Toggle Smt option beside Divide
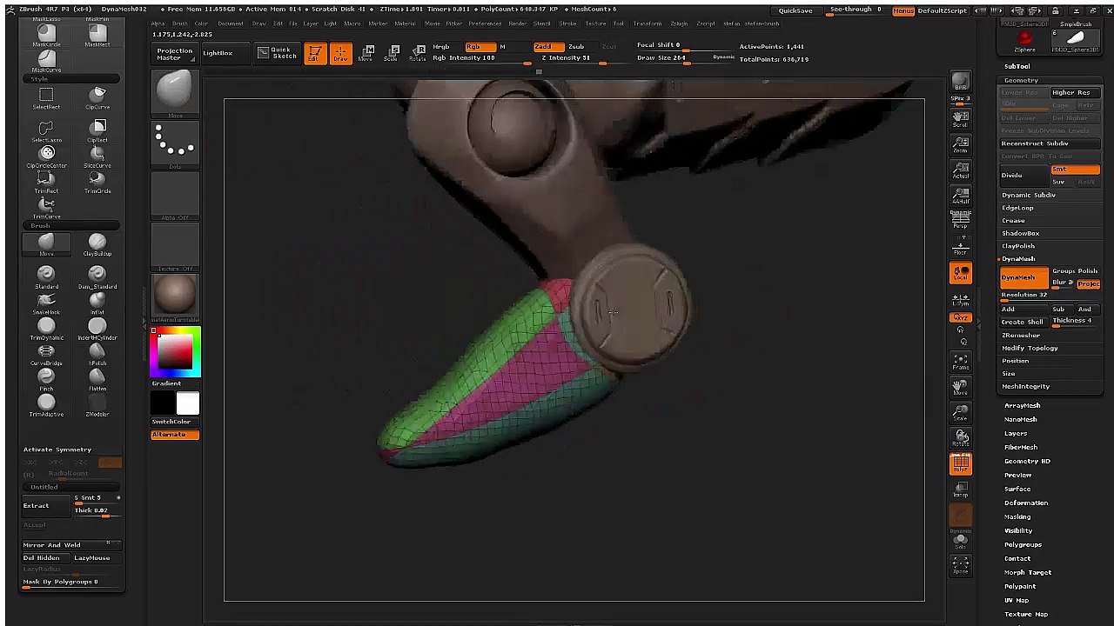This screenshot has height=626, width=1114. [1075, 170]
